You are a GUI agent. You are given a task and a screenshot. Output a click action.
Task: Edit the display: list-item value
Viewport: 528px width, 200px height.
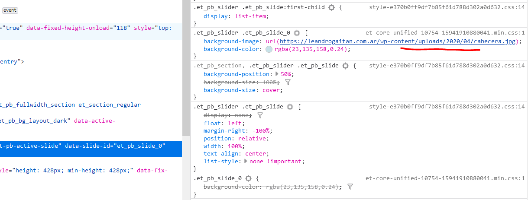coord(252,16)
